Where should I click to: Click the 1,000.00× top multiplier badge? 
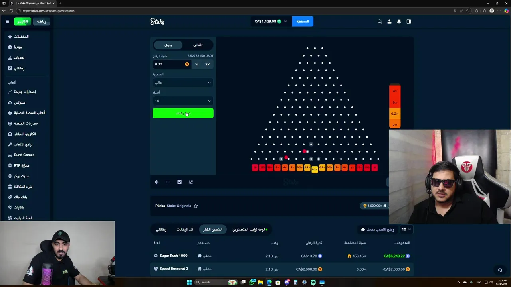374,206
